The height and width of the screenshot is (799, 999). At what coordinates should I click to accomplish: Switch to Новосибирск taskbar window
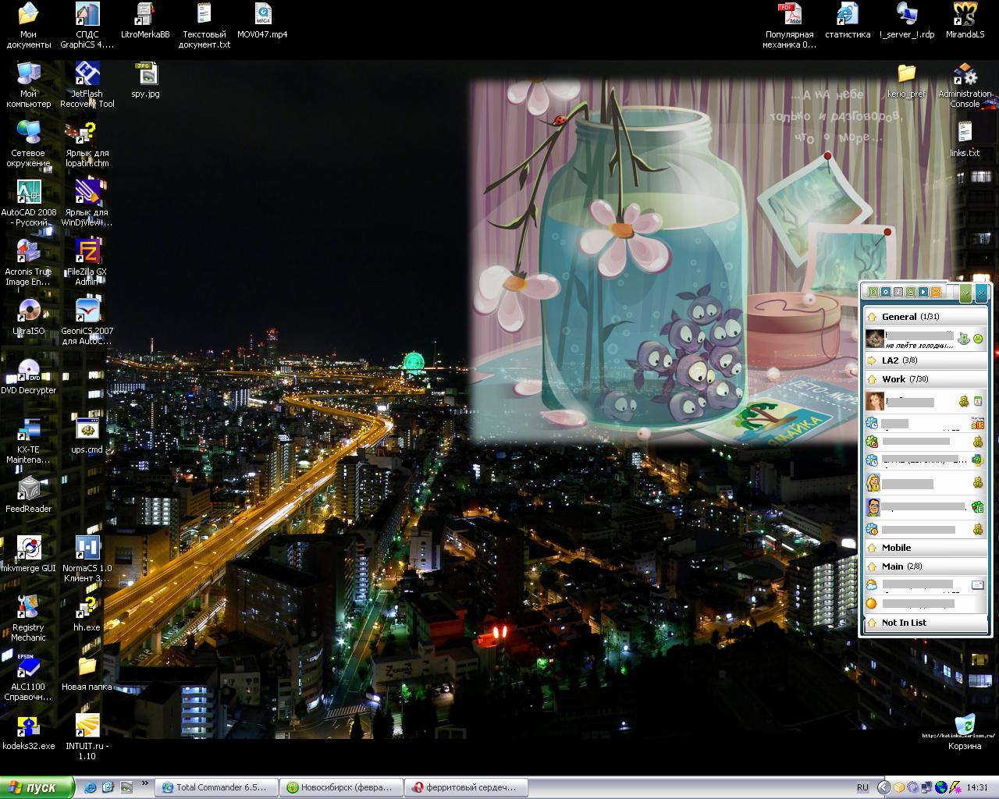tap(342, 787)
